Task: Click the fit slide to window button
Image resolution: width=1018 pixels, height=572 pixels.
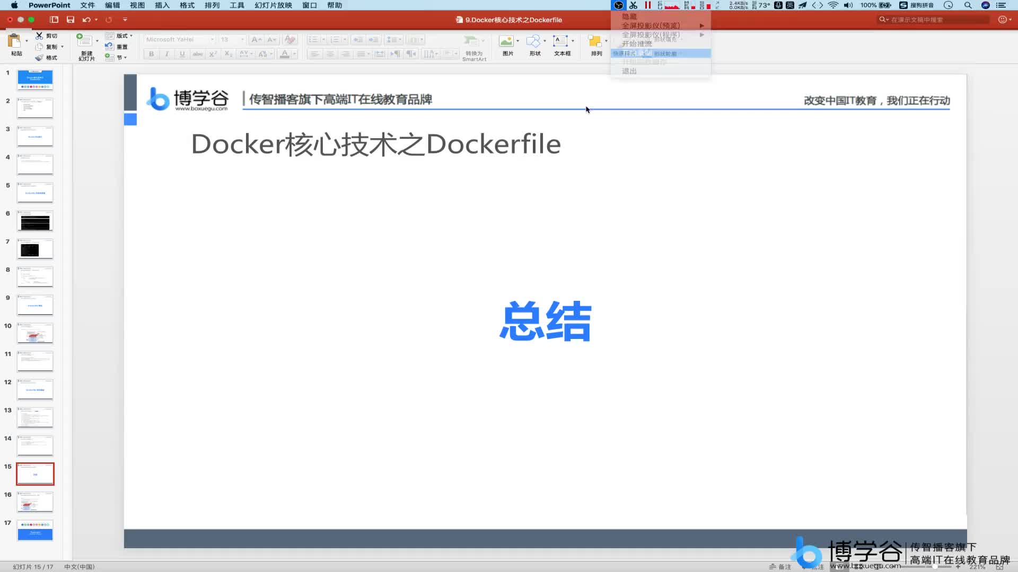Action: pos(999,567)
